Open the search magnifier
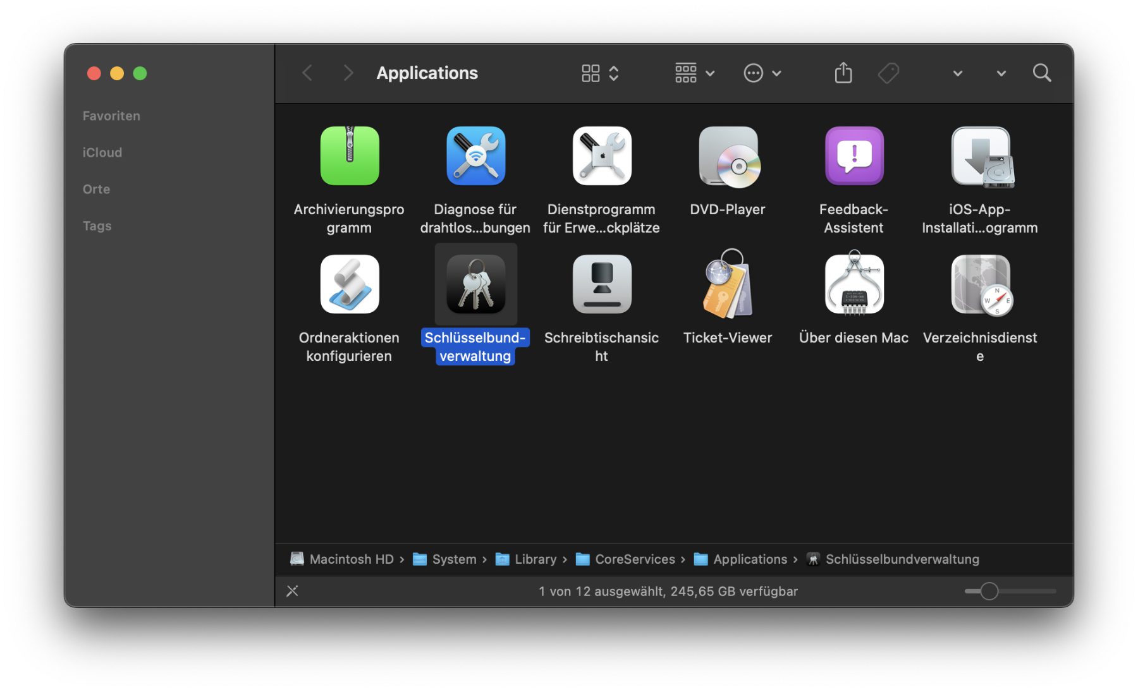This screenshot has height=692, width=1138. [x=1041, y=73]
